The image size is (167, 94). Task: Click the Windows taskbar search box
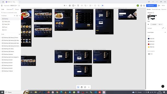tap(14, 92)
